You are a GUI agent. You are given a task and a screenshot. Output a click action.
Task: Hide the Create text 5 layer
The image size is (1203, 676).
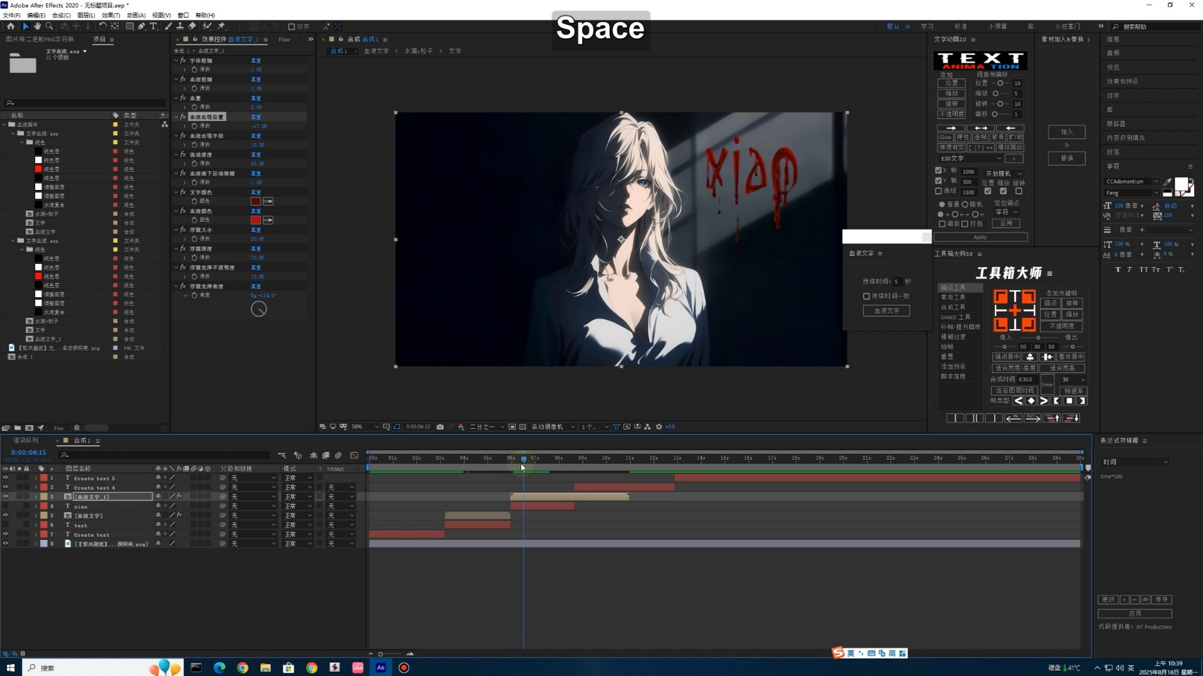click(6, 478)
